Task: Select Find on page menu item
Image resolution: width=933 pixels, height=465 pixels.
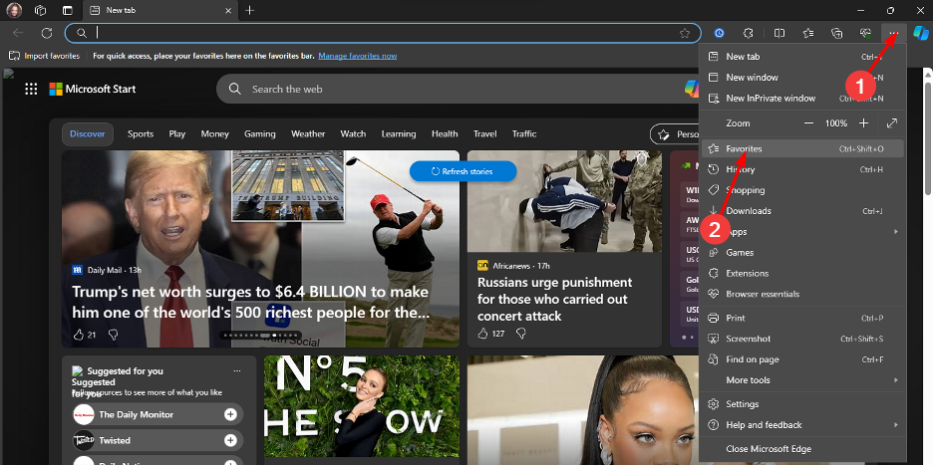Action: point(802,359)
